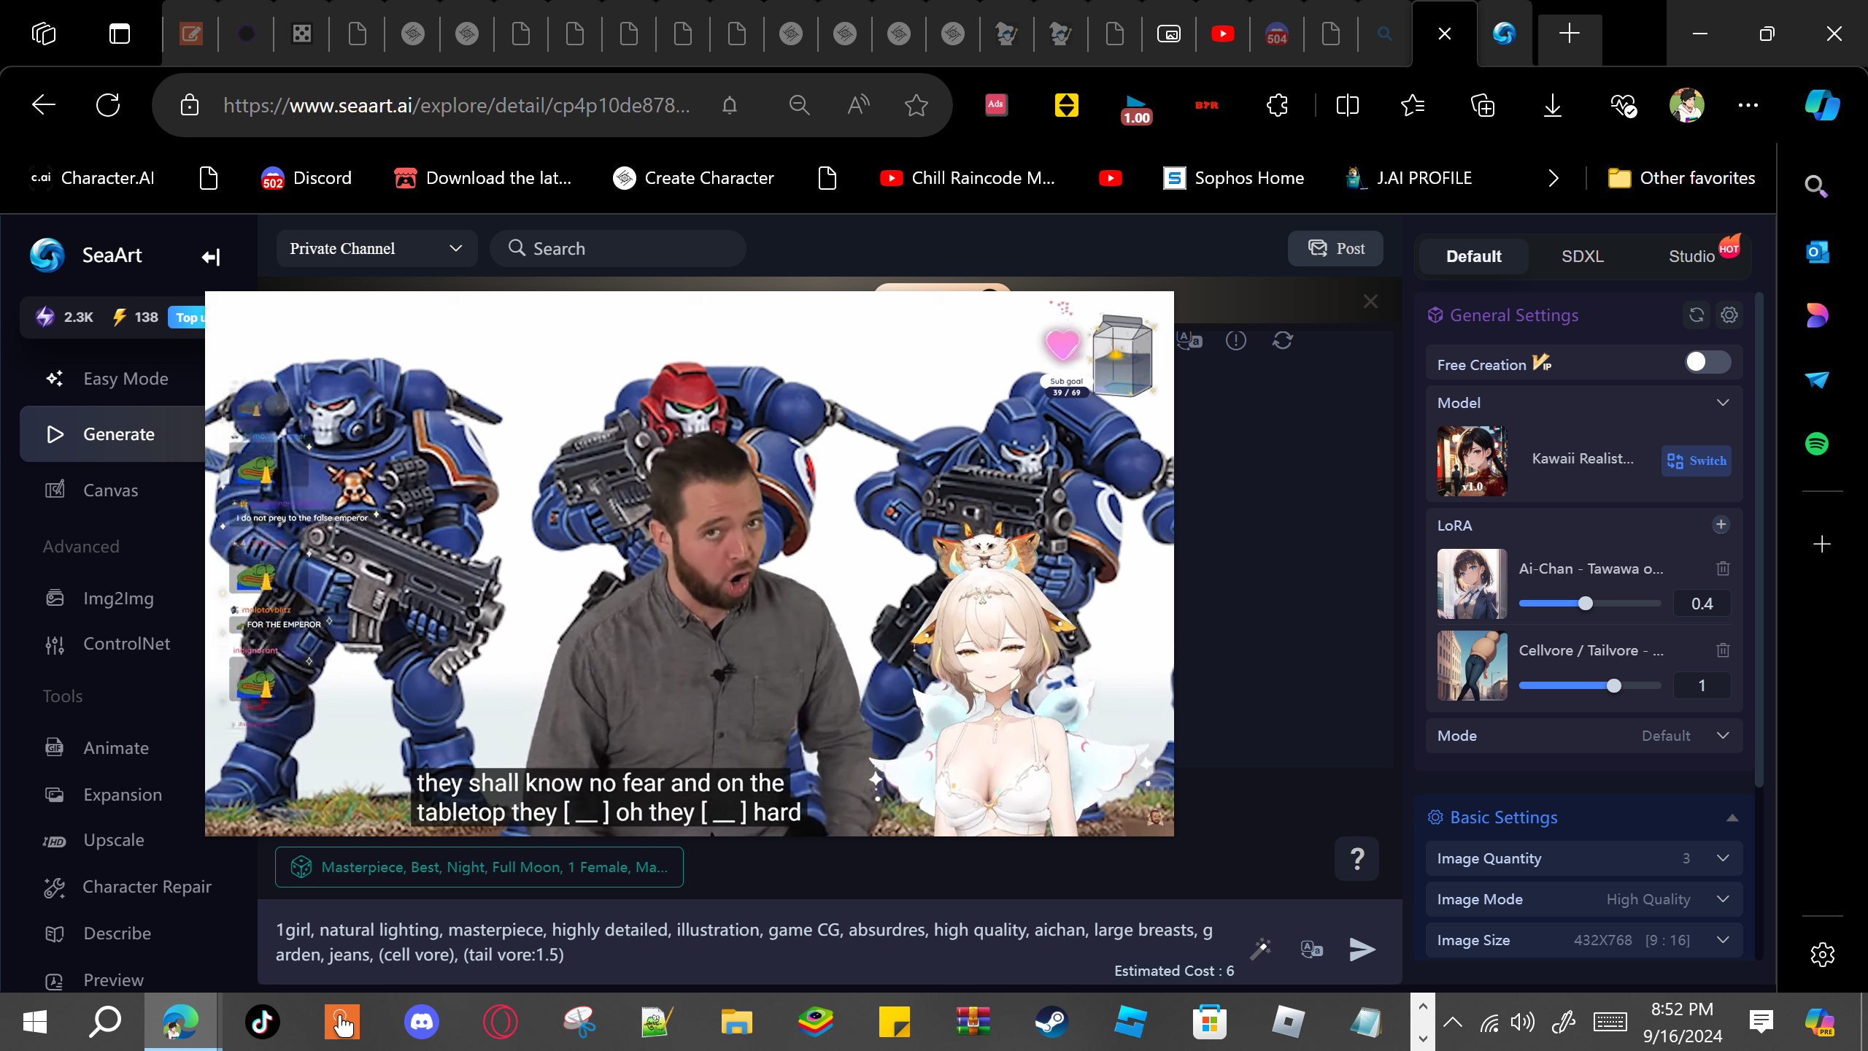
Task: Click the Kawaii Realistic model thumbnail
Action: coord(1472,461)
